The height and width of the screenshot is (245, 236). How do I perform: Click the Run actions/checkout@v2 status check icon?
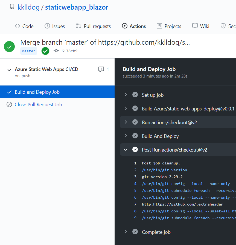[x=135, y=122]
